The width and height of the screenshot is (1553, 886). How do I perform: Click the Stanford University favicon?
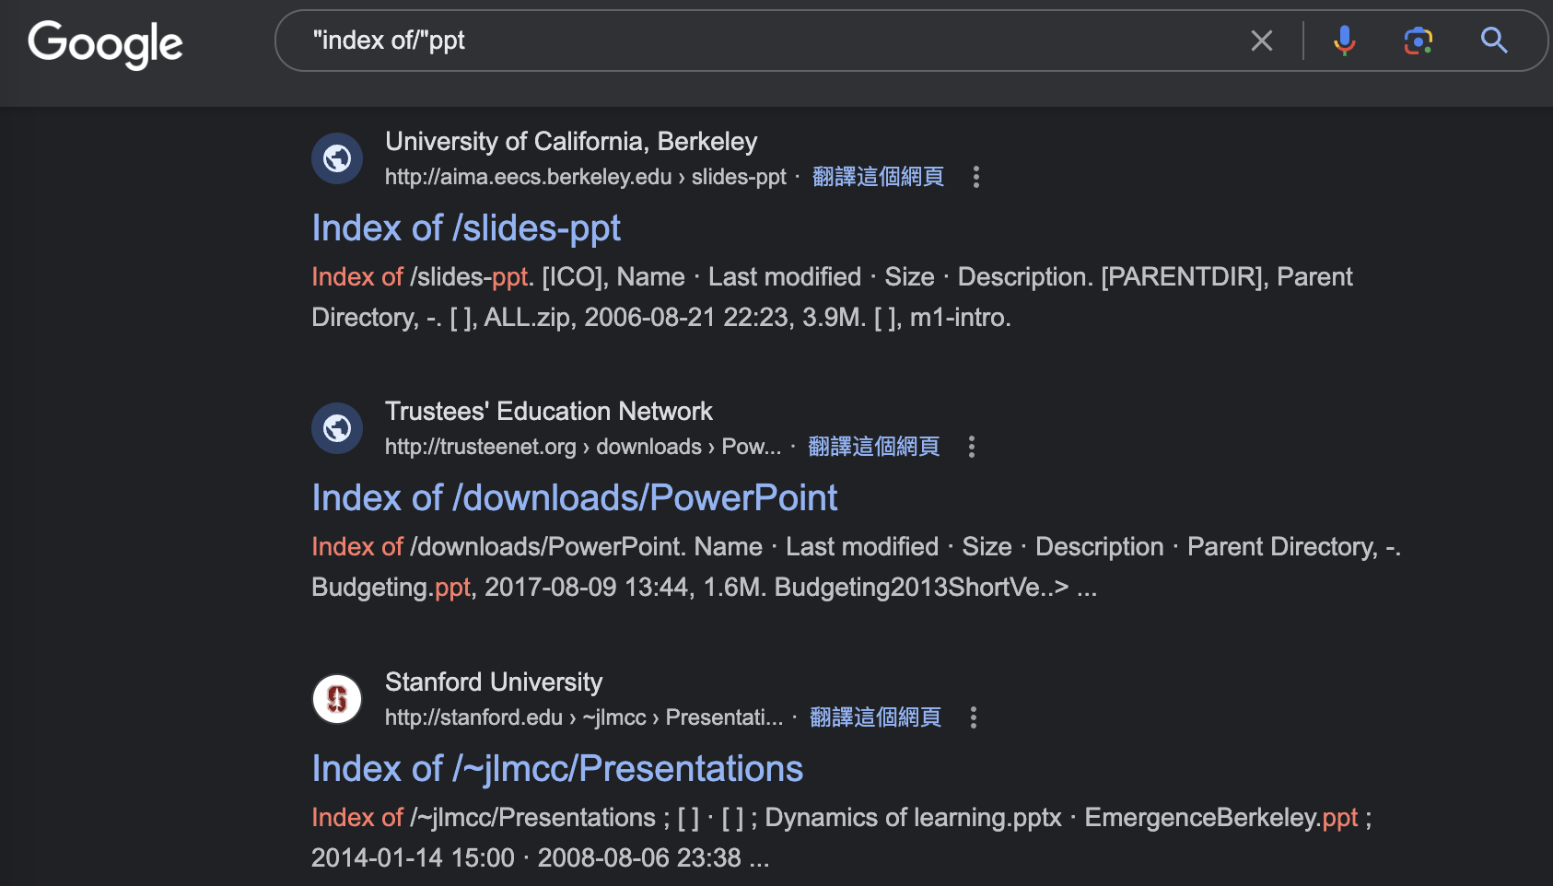pyautogui.click(x=337, y=698)
